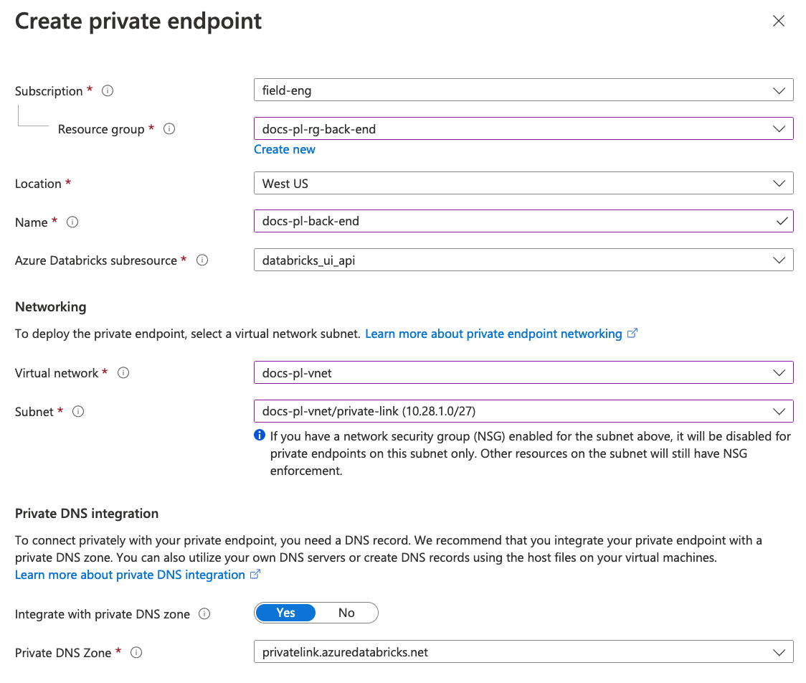Click the info icon next to Subnet

(x=79, y=412)
